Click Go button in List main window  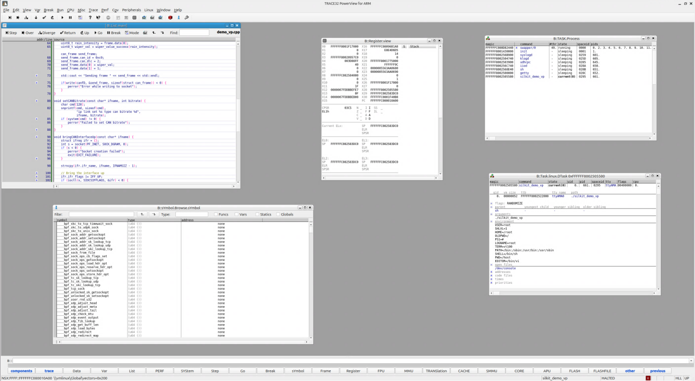pos(98,33)
